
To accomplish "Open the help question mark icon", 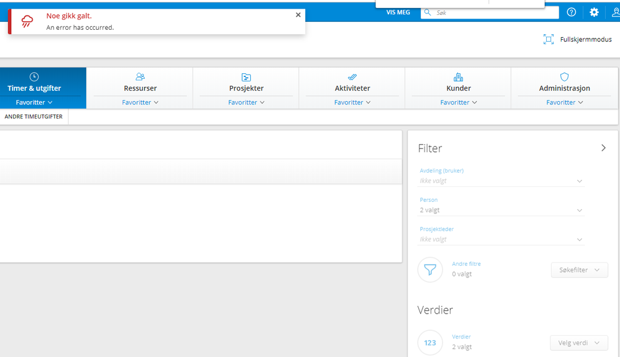I will pyautogui.click(x=572, y=12).
